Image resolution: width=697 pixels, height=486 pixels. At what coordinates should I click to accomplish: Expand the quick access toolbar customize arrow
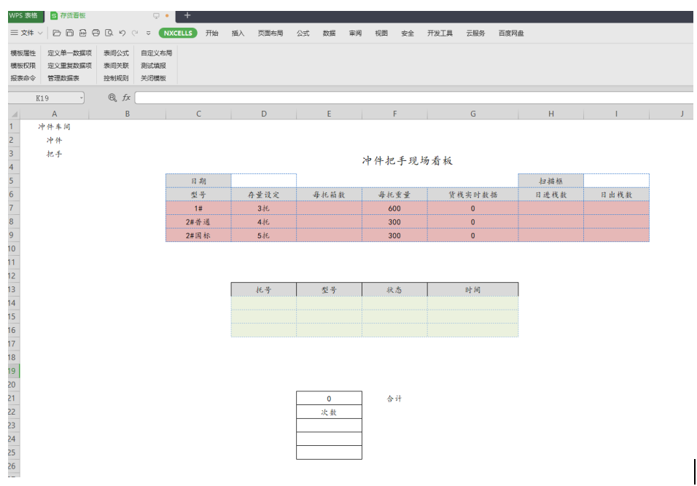point(148,33)
